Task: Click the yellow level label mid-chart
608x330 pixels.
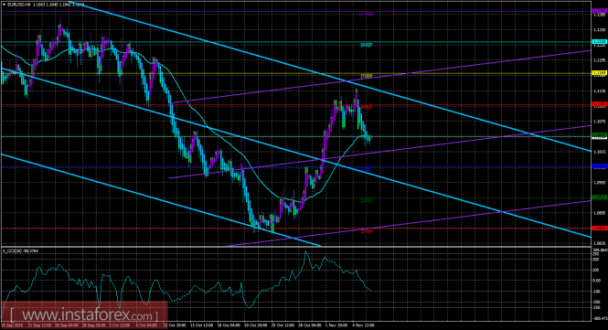Action: click(x=367, y=76)
